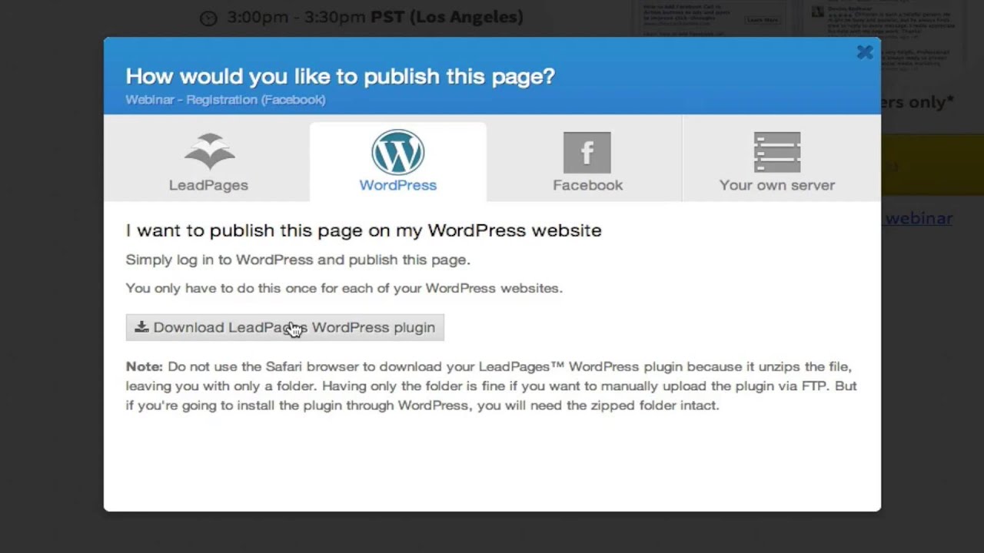Select the WordPress tab label
984x553 pixels.
coord(398,185)
